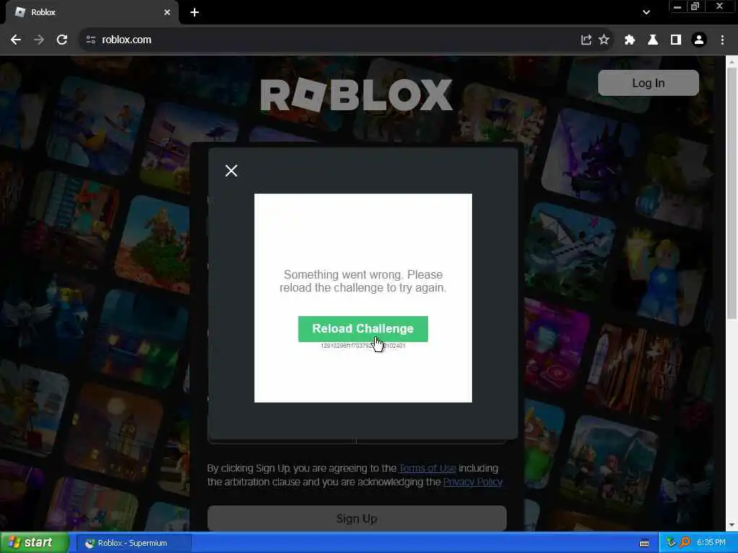Screen dimensions: 738x553
Task: Click the 'Something went wrong' error message
Action: pyautogui.click(x=363, y=282)
